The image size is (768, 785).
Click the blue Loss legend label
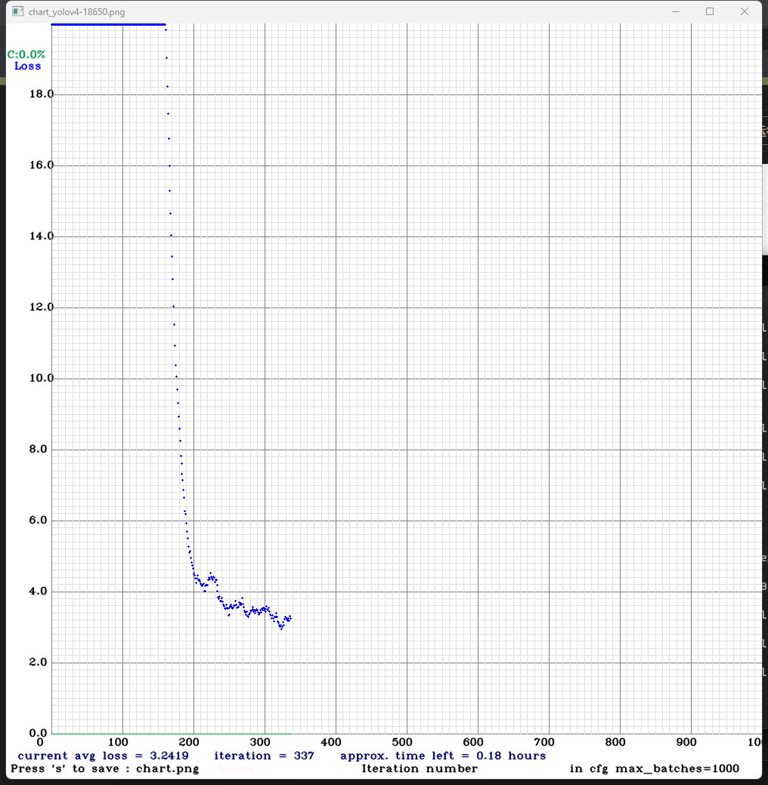pos(28,66)
